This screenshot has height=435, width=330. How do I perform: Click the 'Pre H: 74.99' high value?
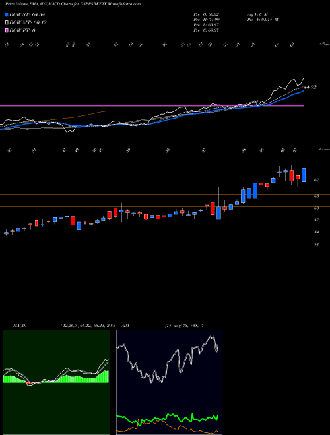click(x=206, y=20)
